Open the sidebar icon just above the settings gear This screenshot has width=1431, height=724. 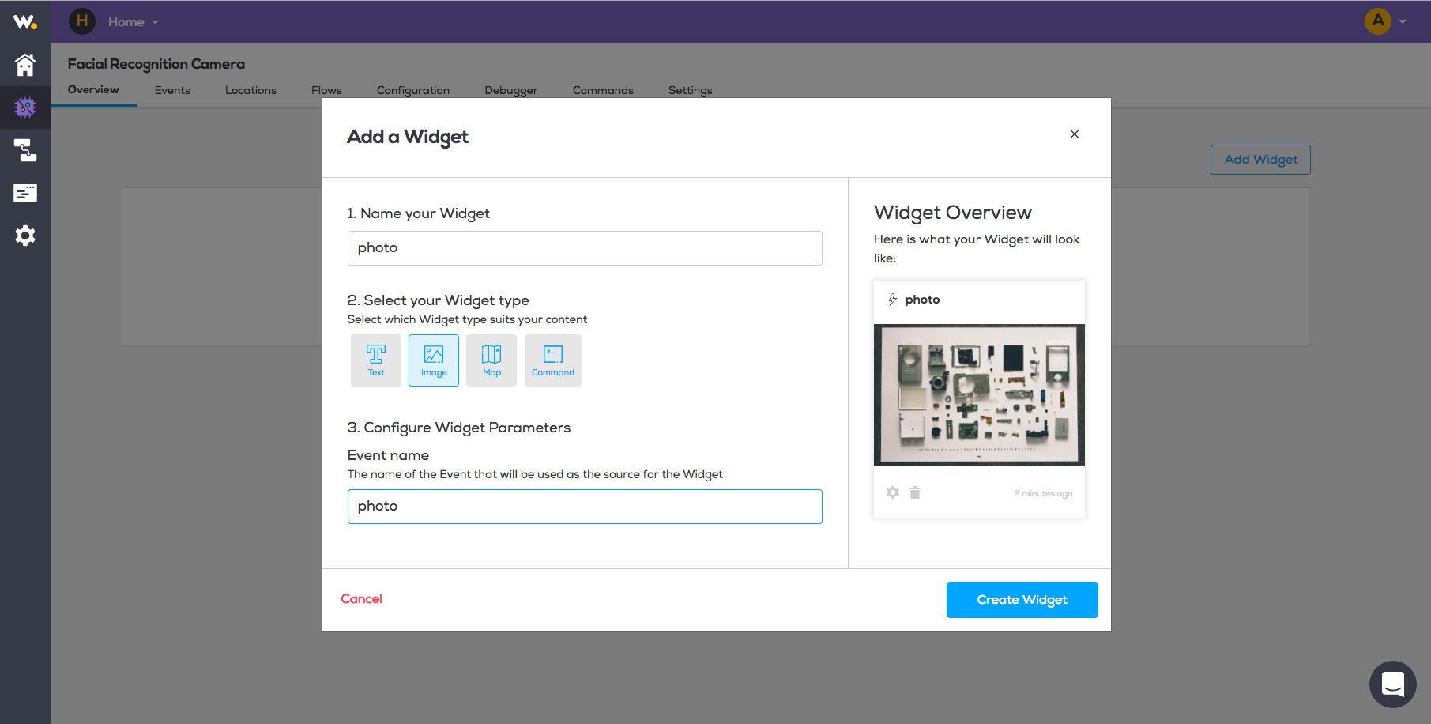point(25,193)
